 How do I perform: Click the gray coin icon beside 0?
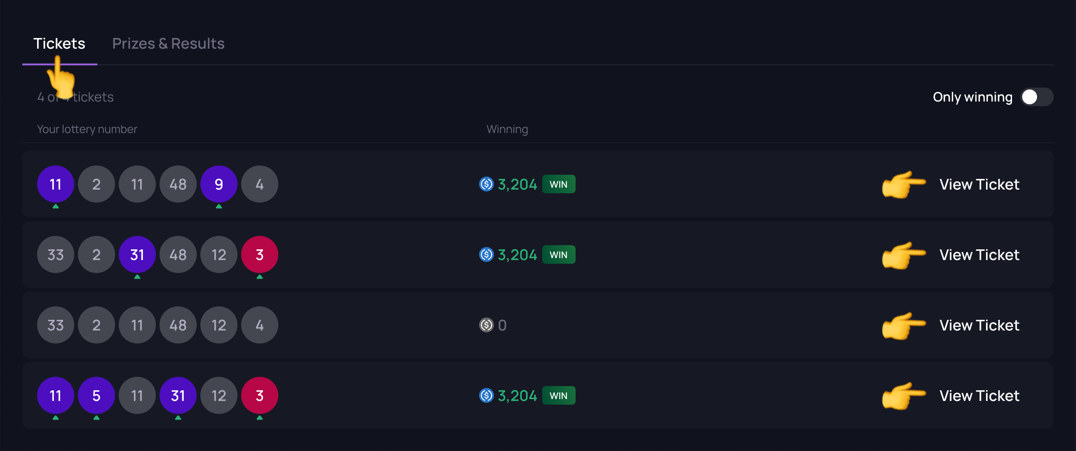point(486,325)
